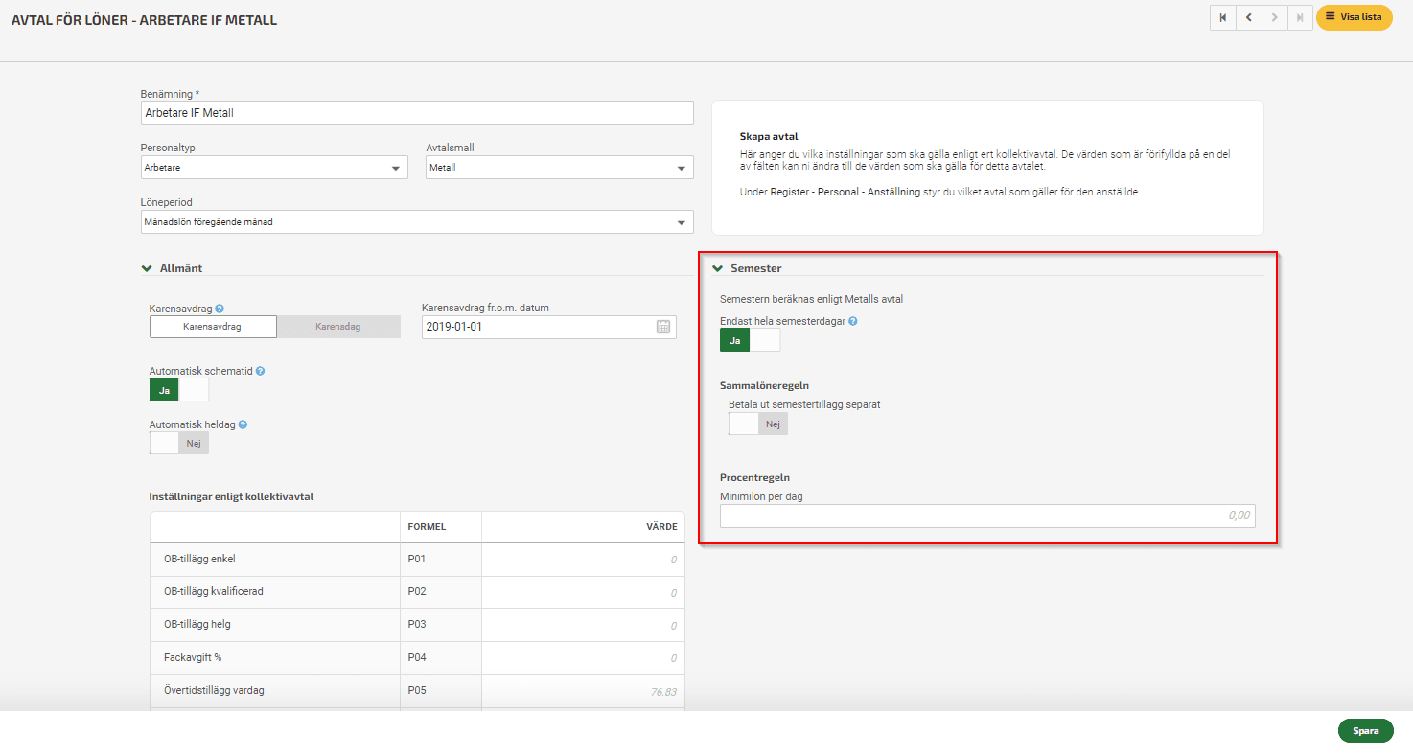
Task: Click formula cell P03
Action: [x=441, y=625]
